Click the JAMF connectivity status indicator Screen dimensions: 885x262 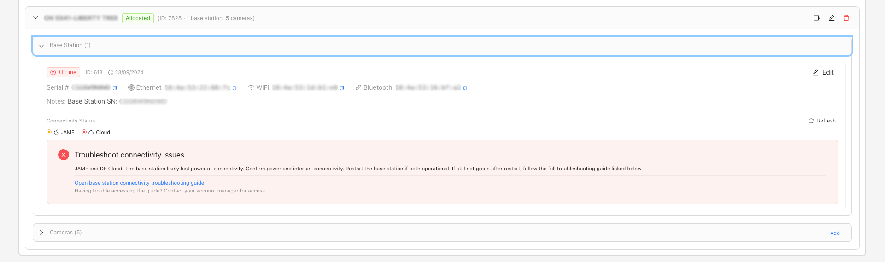[x=61, y=132]
